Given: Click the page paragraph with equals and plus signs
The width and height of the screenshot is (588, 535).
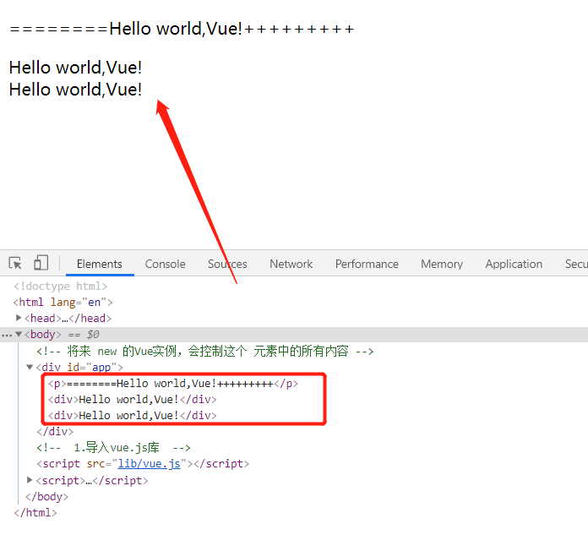Looking at the screenshot, I should coord(182,29).
